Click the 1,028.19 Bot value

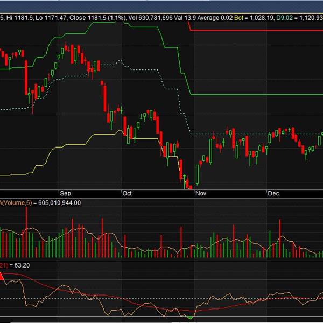click(x=262, y=18)
